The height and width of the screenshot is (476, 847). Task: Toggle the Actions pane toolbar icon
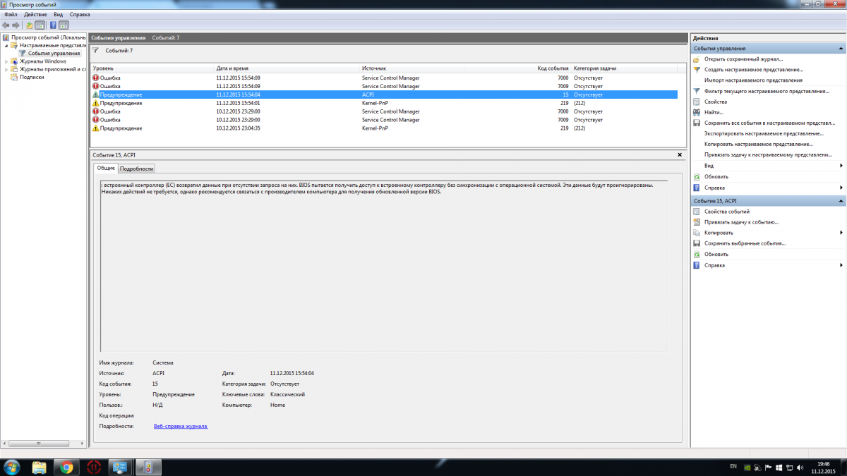(64, 25)
